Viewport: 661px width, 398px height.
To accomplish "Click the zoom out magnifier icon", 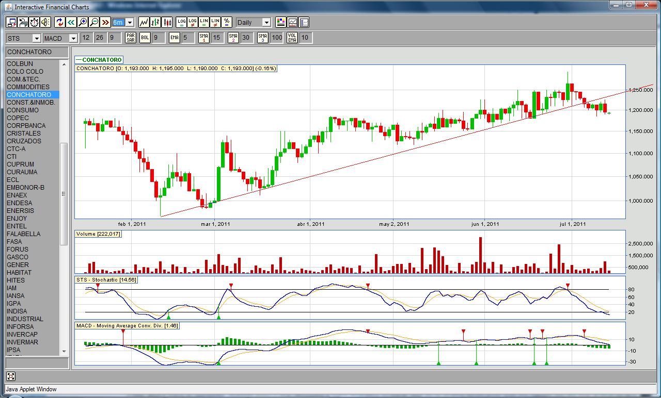I will coord(94,22).
